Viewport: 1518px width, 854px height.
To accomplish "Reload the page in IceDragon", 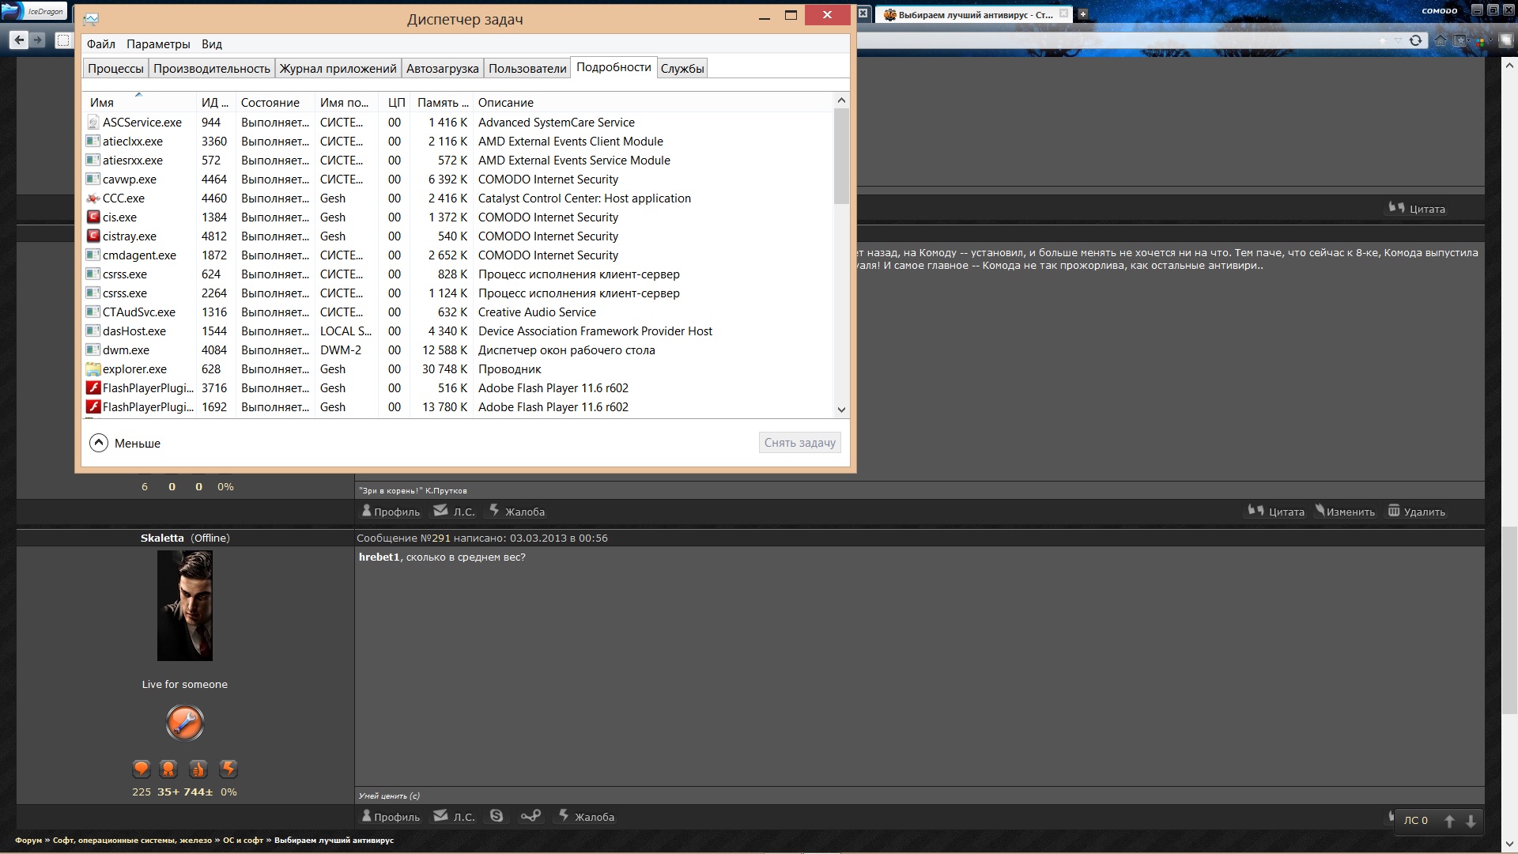I will click(1416, 40).
